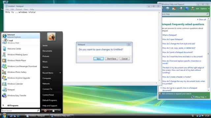Open Windows Live Messenger Download
The width and height of the screenshot is (211, 118).
pyautogui.click(x=20, y=66)
